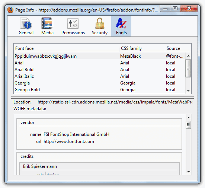Select the Ppplduimwabbtxcvkgjqgijlwam font row

click(99, 56)
